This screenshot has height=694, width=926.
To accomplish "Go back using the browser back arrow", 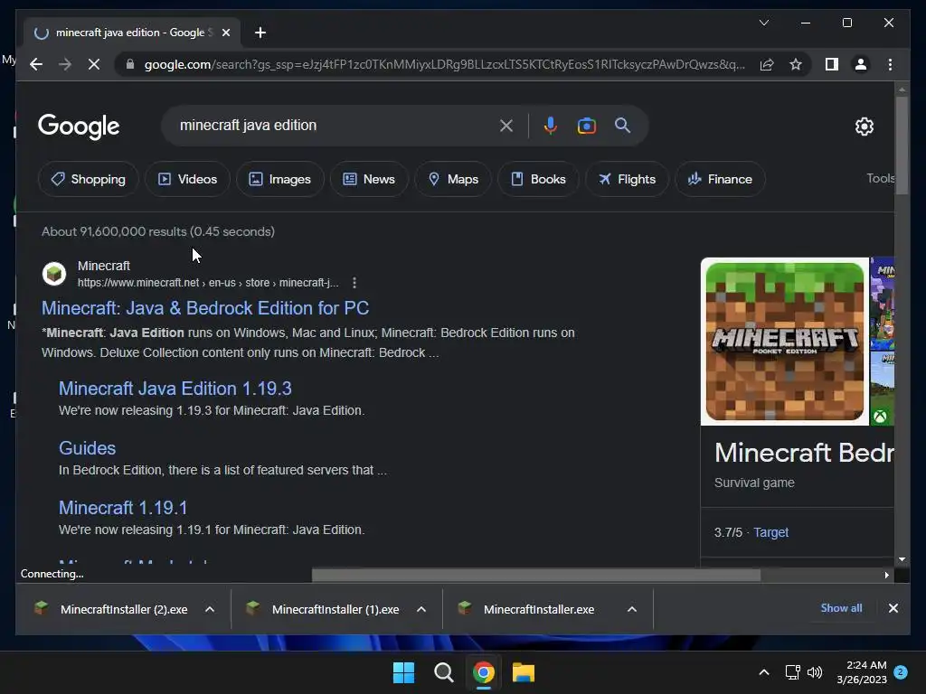I will (36, 64).
